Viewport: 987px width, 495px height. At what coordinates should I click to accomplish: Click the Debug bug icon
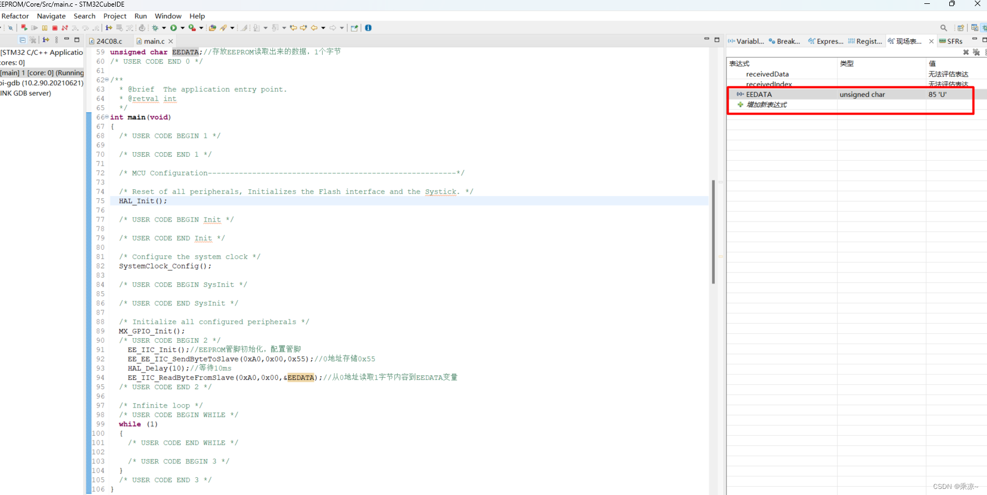[155, 28]
